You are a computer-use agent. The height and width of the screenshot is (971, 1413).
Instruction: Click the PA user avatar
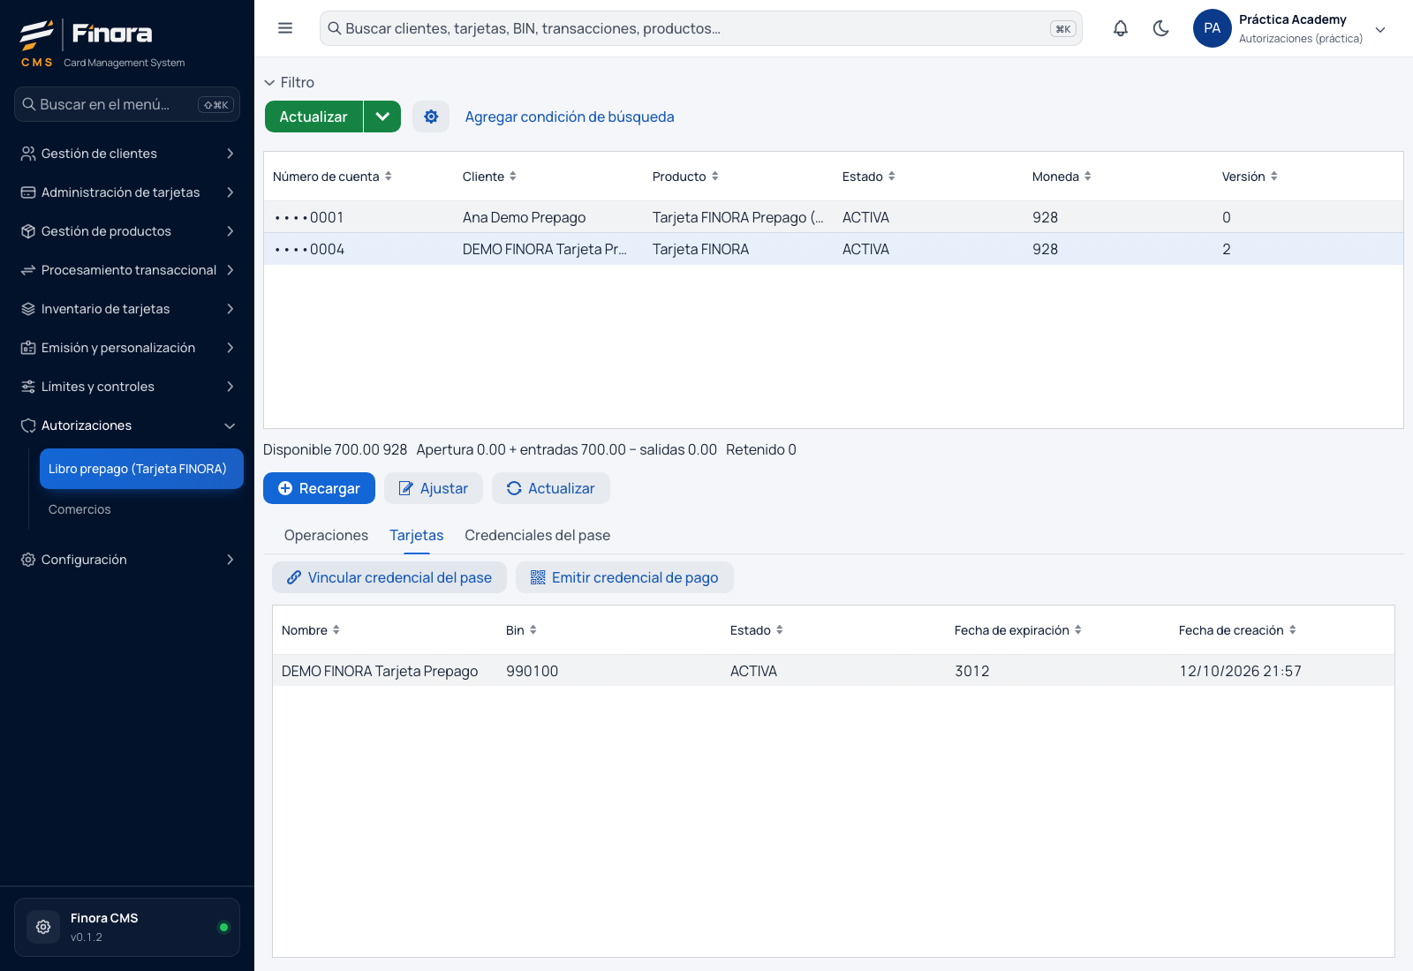1213,28
